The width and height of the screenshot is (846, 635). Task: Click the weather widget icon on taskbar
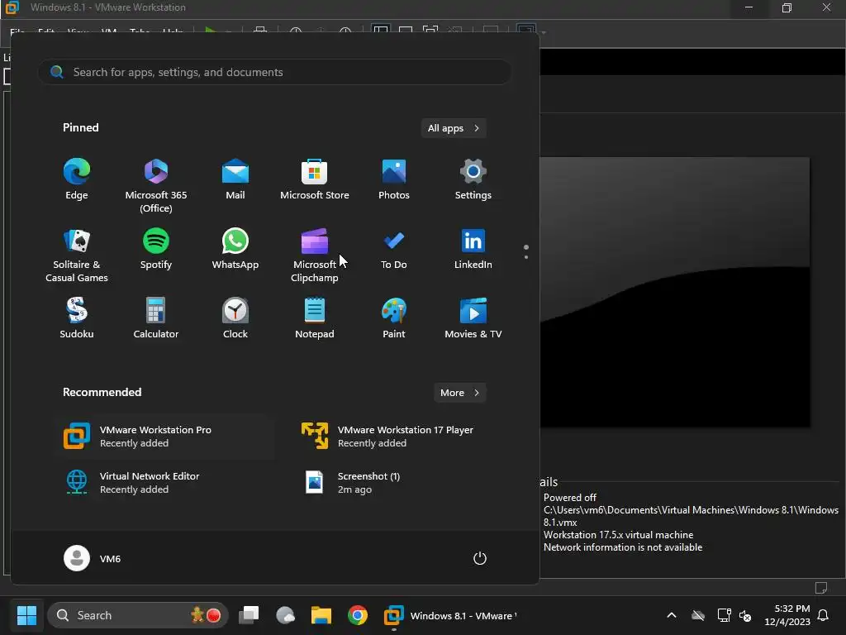click(285, 615)
